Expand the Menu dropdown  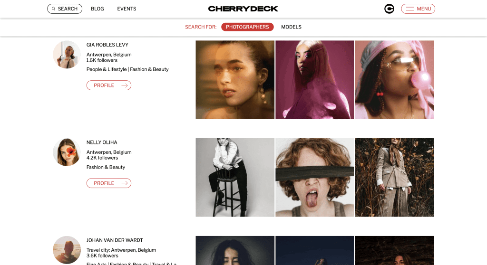point(418,9)
